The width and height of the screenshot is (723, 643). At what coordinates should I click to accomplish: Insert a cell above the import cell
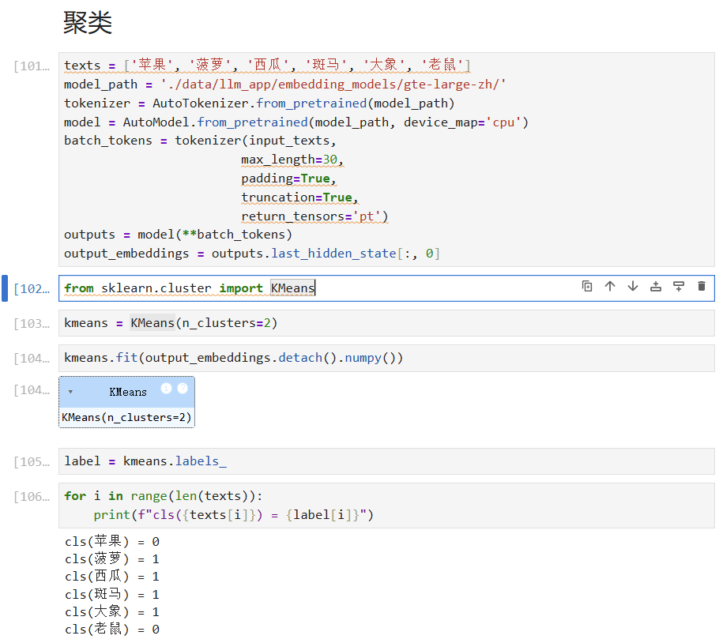[x=656, y=287]
